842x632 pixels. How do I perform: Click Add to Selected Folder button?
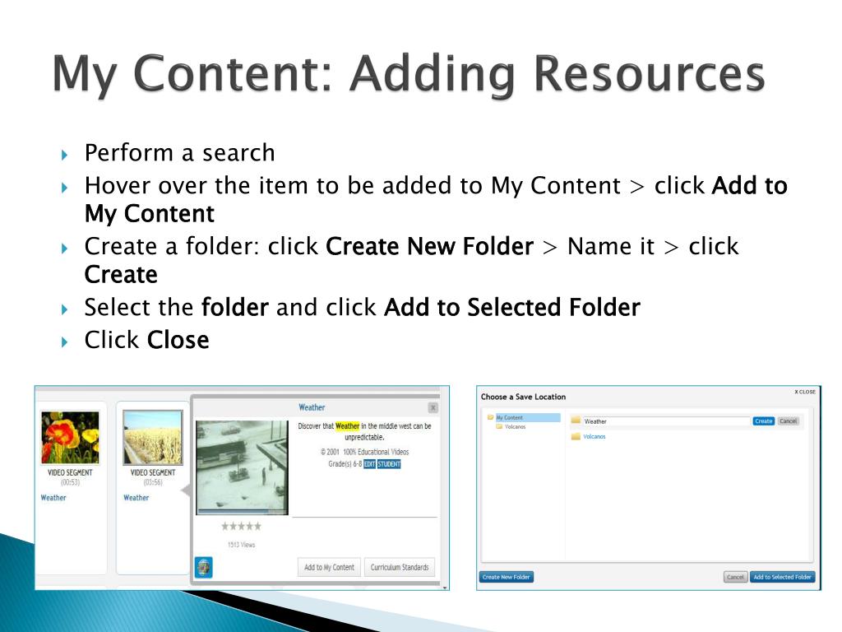[782, 577]
